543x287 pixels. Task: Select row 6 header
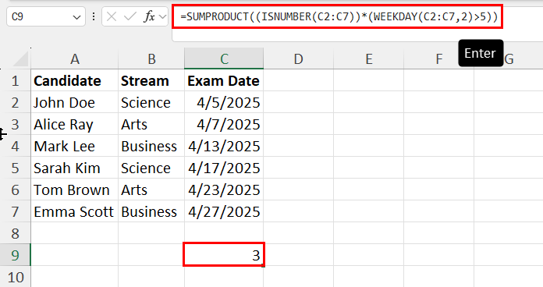click(x=16, y=190)
